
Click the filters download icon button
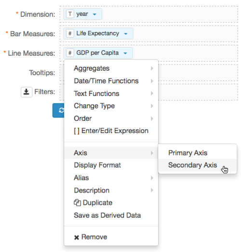(27, 92)
